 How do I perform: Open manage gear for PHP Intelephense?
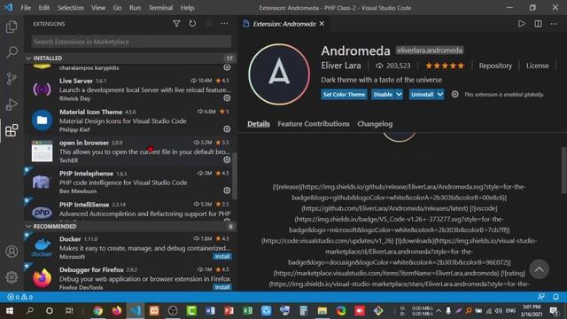click(227, 191)
